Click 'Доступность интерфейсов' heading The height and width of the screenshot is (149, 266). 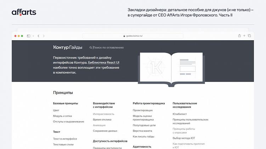[x=110, y=141]
